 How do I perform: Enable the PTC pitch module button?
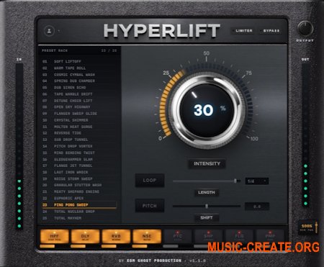178,236
